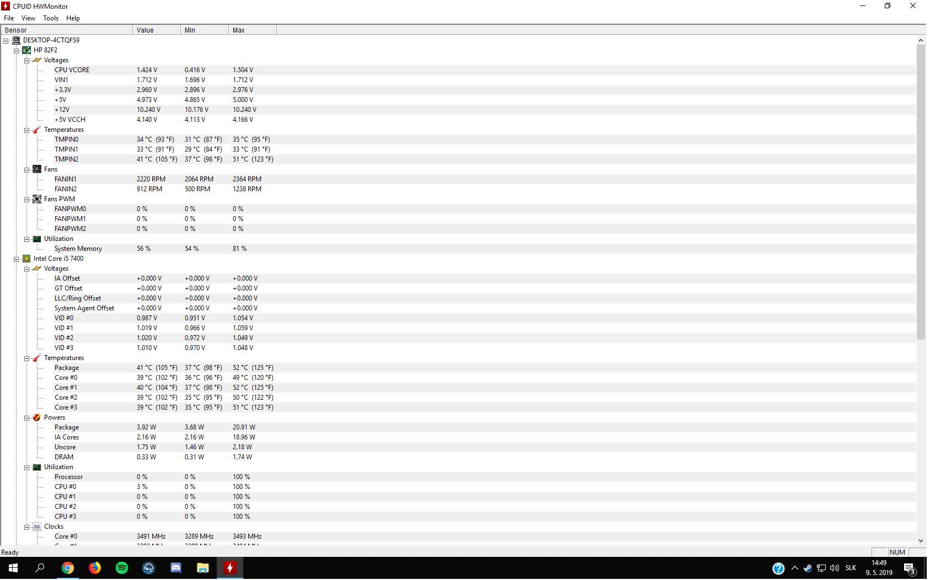
Task: Select the Core #1 temperature row
Action: (458, 388)
